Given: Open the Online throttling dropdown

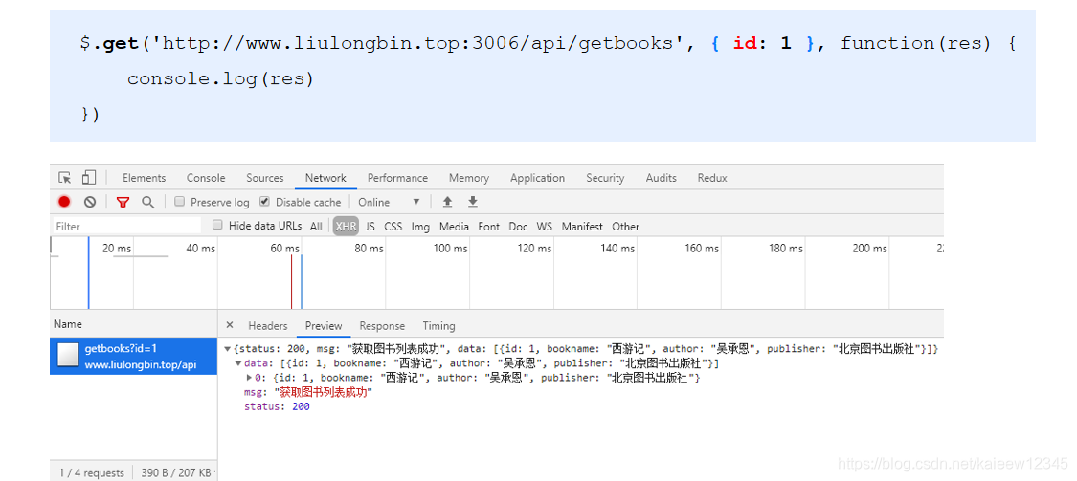Looking at the screenshot, I should [389, 202].
